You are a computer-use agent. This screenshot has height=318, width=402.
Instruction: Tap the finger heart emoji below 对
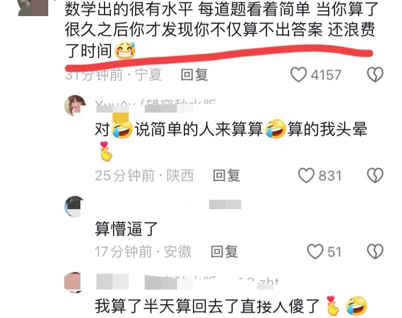coord(106,151)
